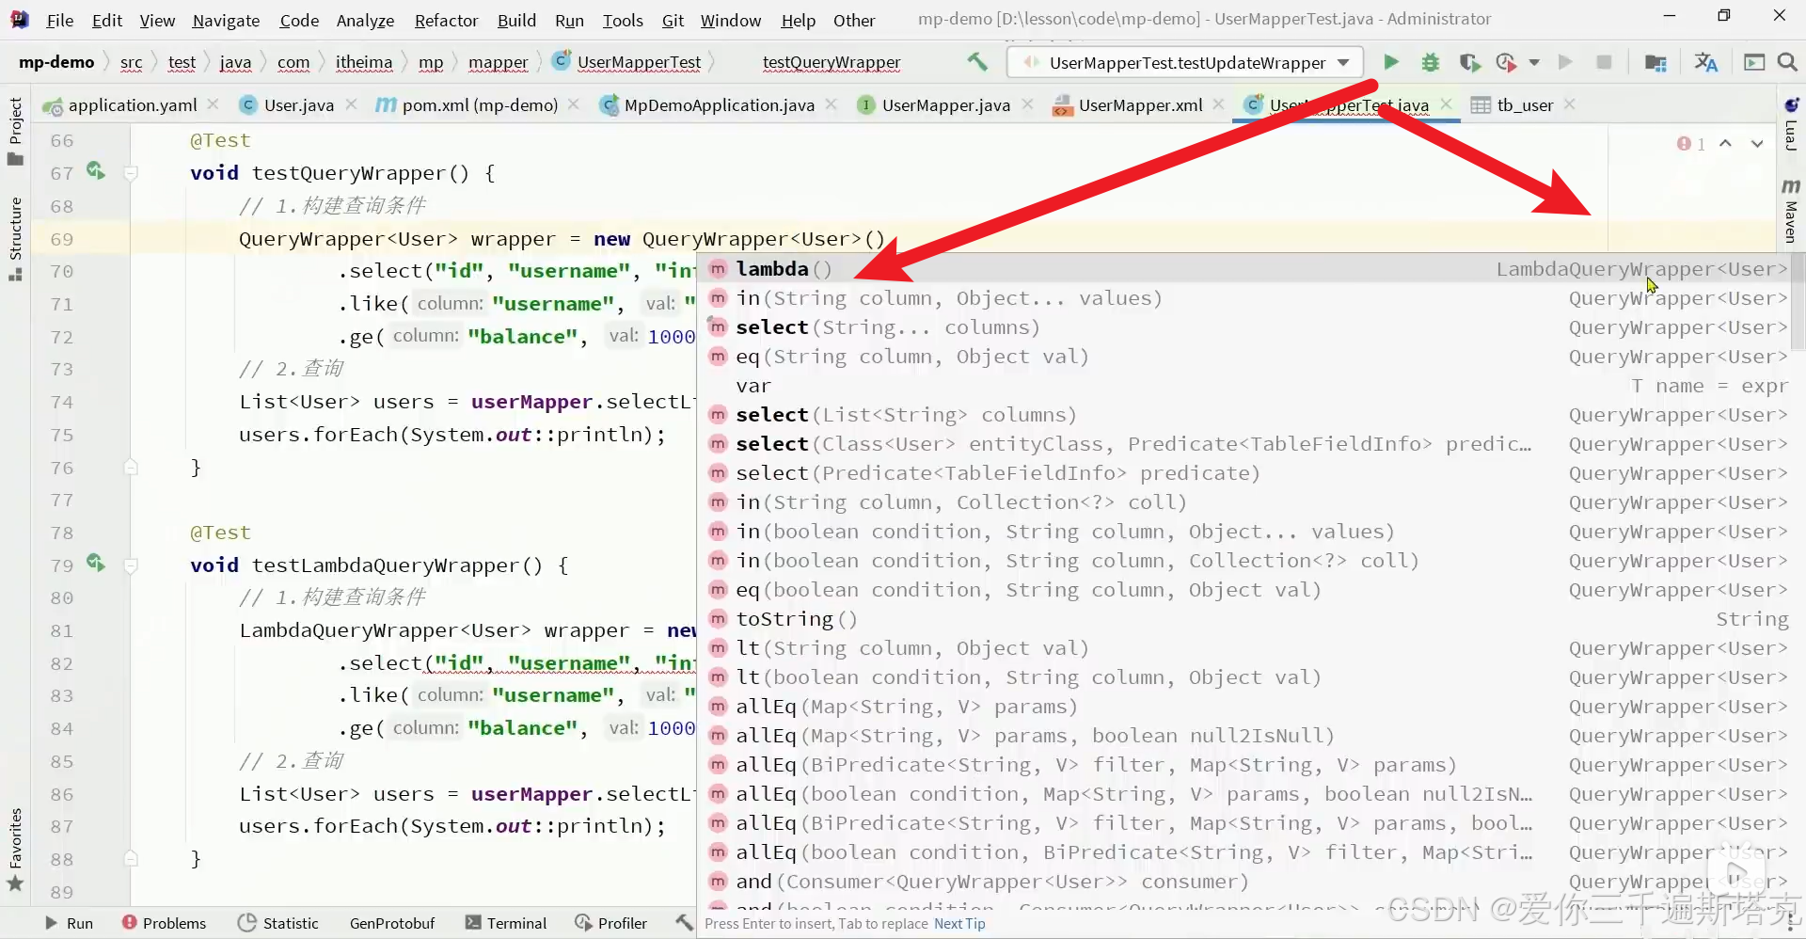Start debugging with the bug icon
The height and width of the screenshot is (939, 1806).
[x=1430, y=62]
